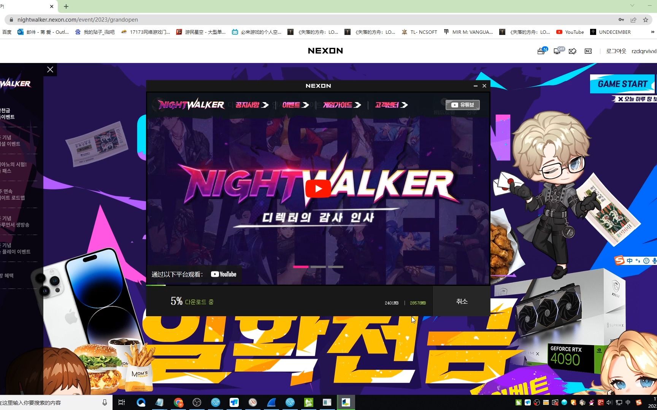Screen dimensions: 657x410
Task: Click the Sogou floating bar microphone icon
Action: (654, 261)
